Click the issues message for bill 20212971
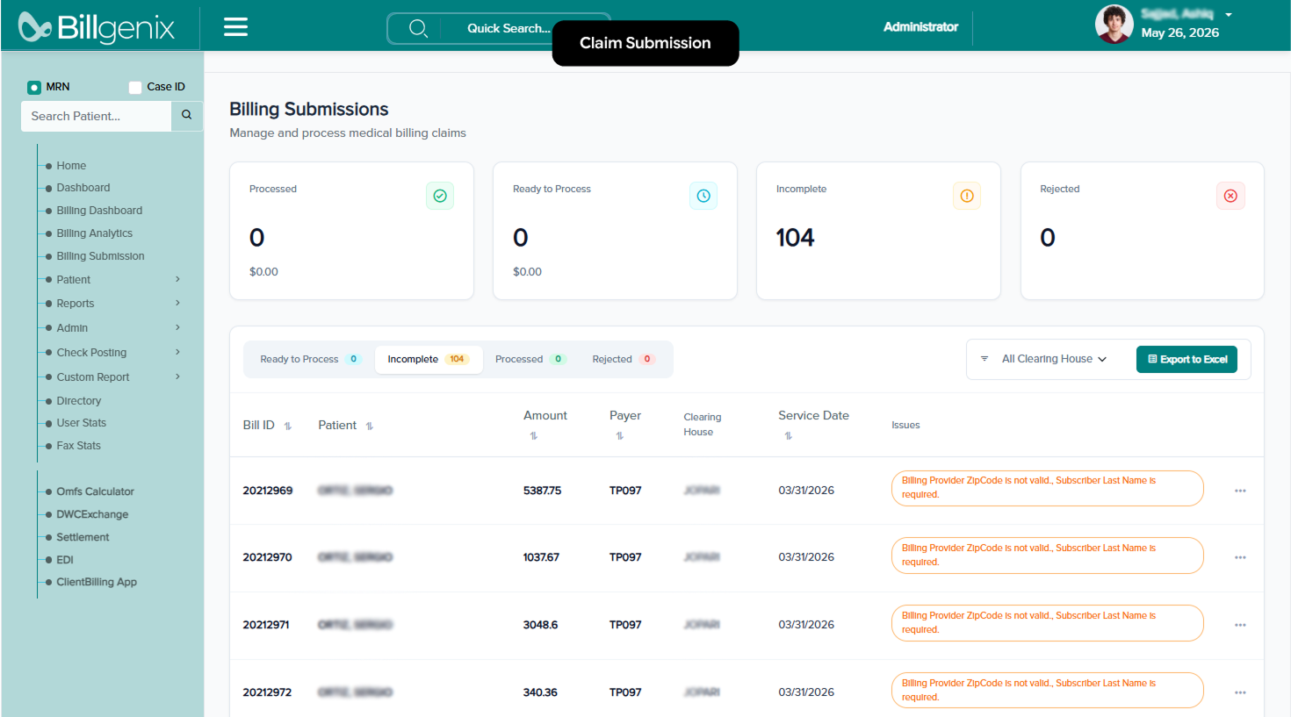1291x717 pixels. [1047, 623]
